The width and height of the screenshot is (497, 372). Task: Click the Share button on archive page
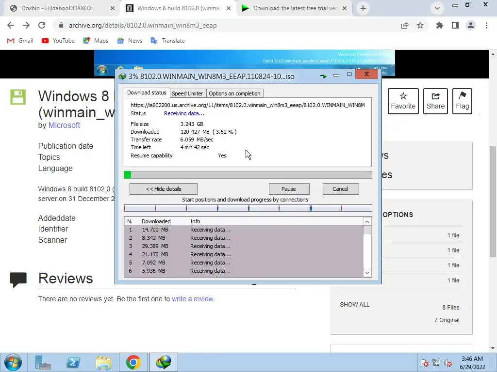[435, 101]
